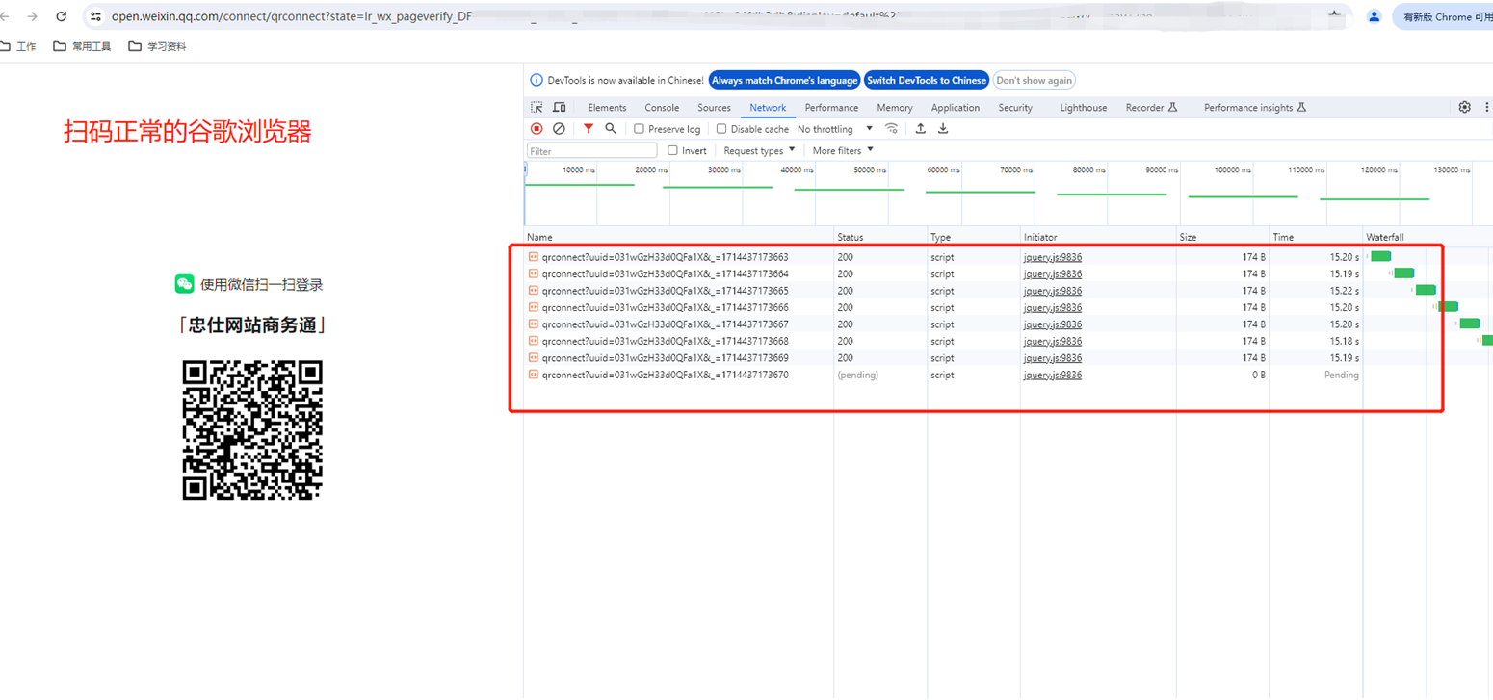Toggle the device toolbar icon
The width and height of the screenshot is (1493, 700).
tap(559, 108)
